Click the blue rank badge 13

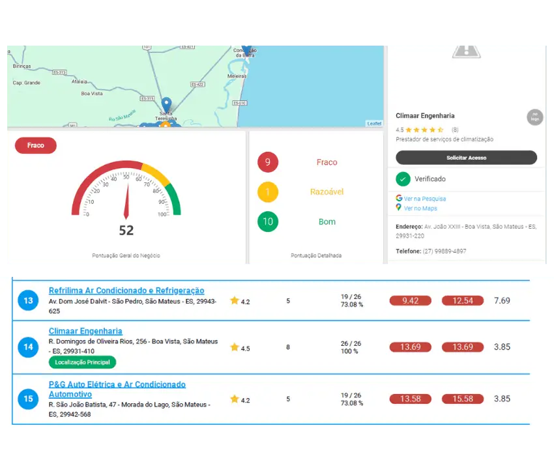click(x=28, y=300)
